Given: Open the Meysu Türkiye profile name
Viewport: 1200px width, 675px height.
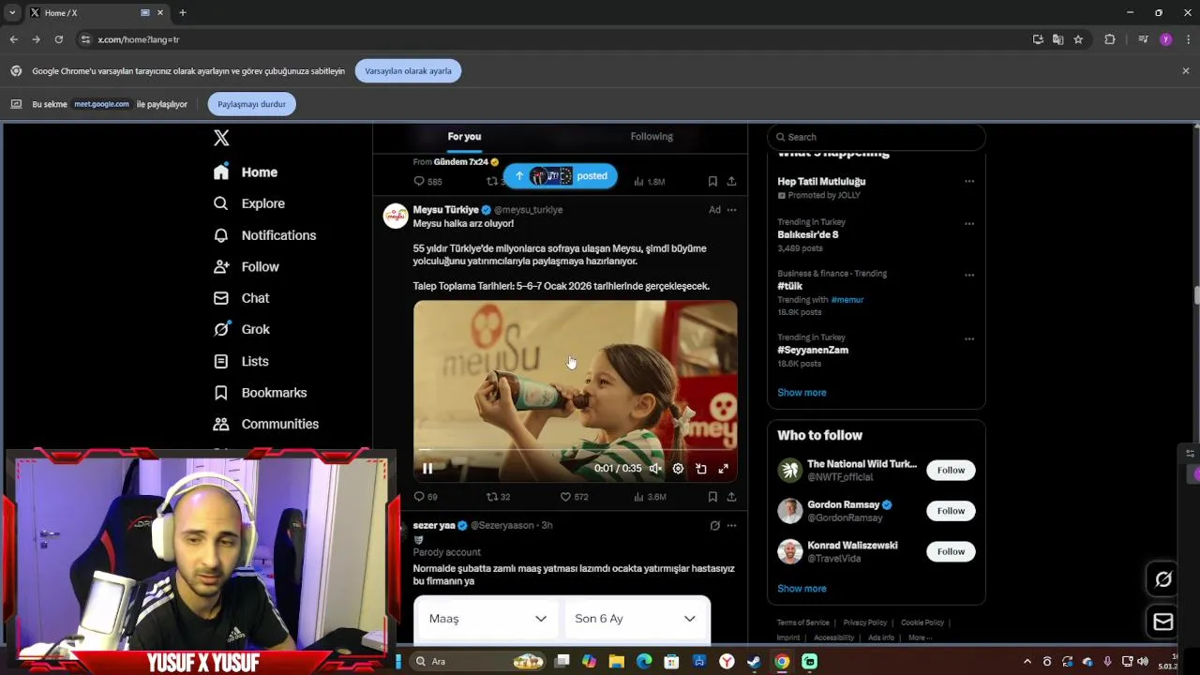Looking at the screenshot, I should click(x=446, y=210).
